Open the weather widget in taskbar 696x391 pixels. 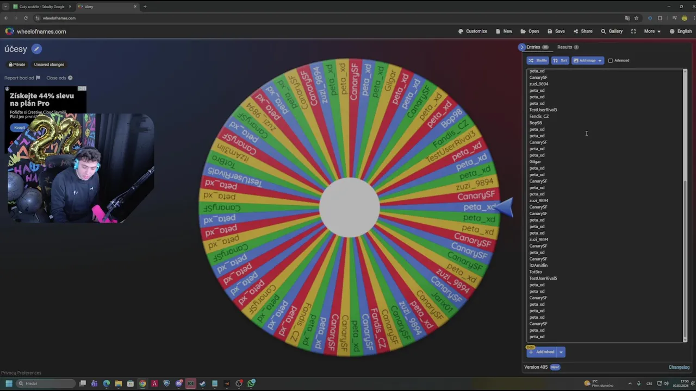(599, 383)
